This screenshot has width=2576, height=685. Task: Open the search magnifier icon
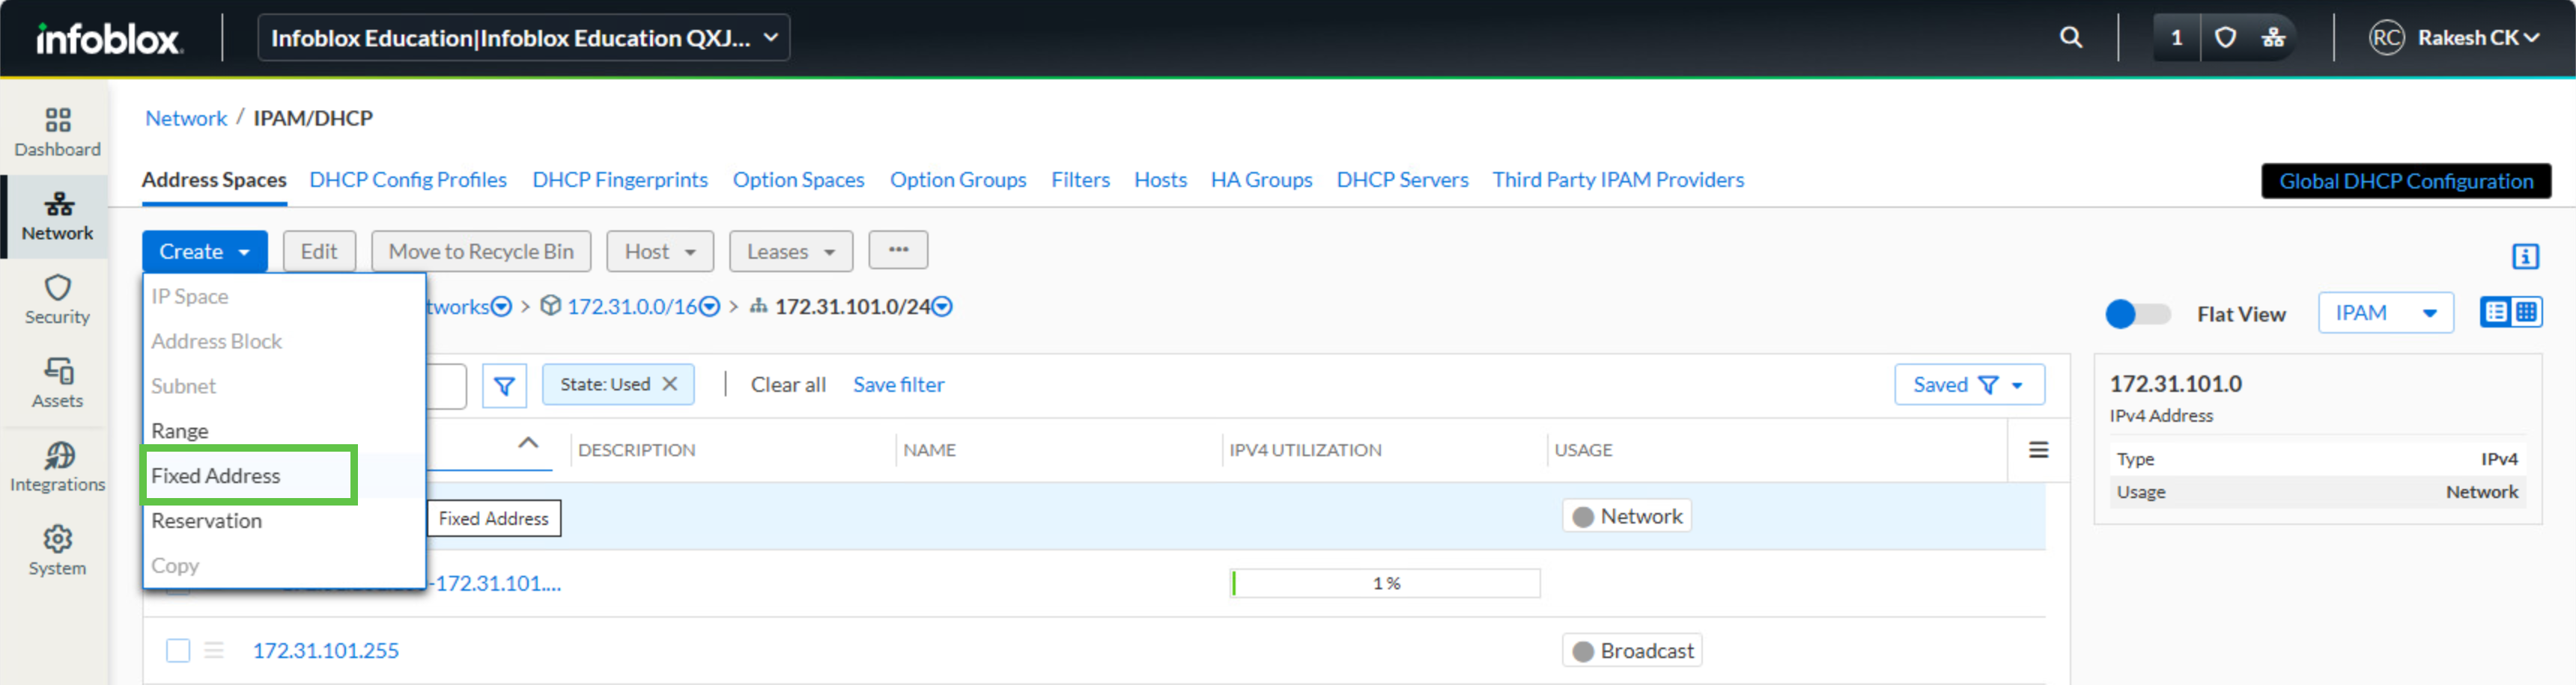[x=2071, y=38]
